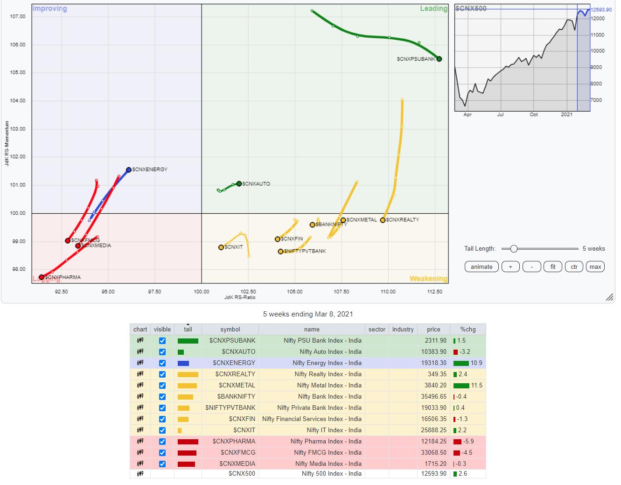
Task: Toggle visible checkbox for $CNXMEDIA
Action: 162,464
